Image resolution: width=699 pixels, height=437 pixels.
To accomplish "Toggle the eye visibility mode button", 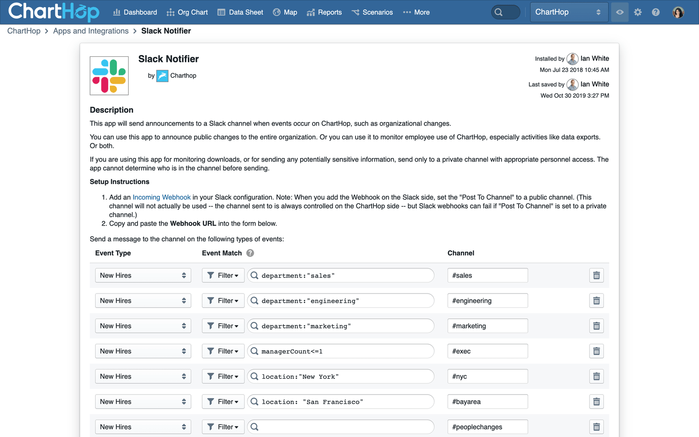I will tap(620, 12).
